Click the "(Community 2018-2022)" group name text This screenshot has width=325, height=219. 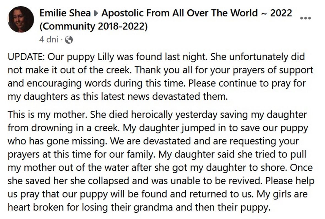tap(94, 26)
